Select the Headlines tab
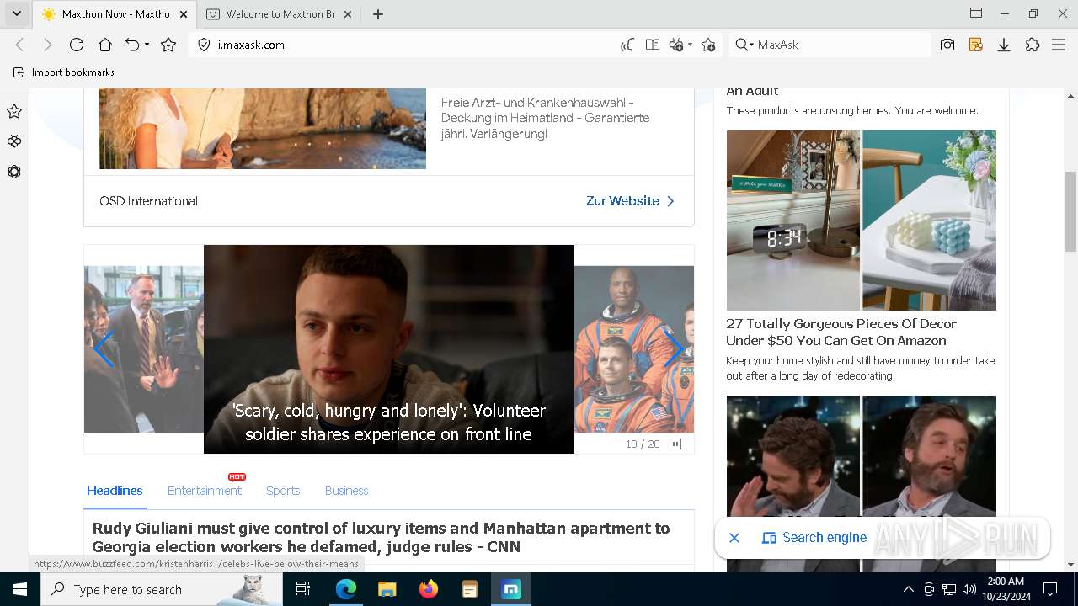Screen dimensions: 1078x606 click(115, 491)
